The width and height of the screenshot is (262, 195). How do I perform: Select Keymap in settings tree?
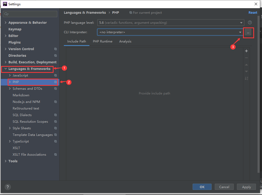(x=15, y=29)
